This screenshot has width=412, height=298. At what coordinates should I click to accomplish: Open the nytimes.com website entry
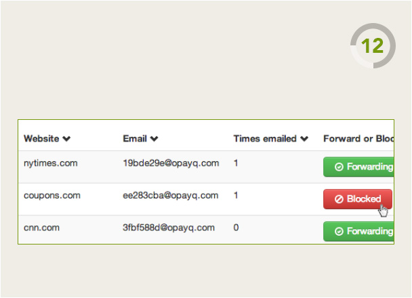click(x=50, y=163)
